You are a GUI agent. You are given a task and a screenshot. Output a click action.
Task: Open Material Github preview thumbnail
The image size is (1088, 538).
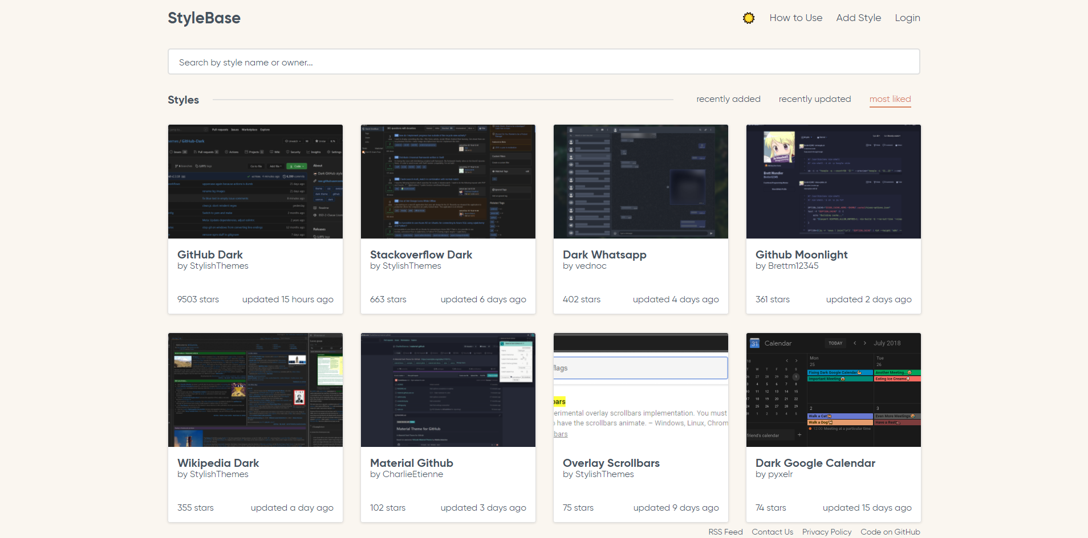pos(448,390)
